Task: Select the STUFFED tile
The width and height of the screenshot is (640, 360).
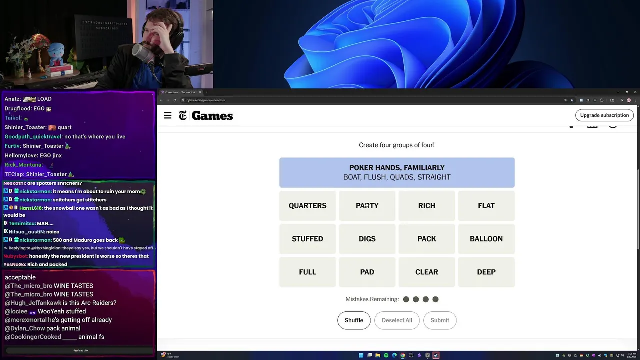Action: [x=307, y=239]
